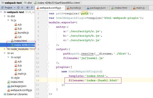Image resolution: width=153 pixels, height=98 pixels.
Task: Click line number 16 in the gutter
Action: pyautogui.click(x=38, y=80)
